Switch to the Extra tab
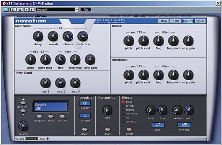This screenshot has width=222, height=145. click(176, 21)
